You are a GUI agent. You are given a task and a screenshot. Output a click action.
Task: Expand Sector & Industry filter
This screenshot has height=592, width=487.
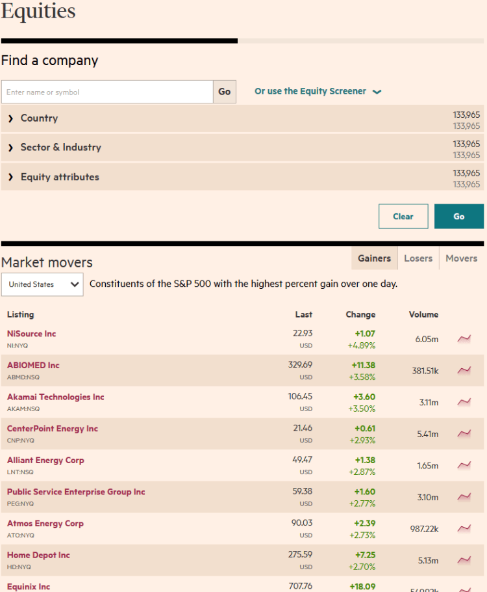pyautogui.click(x=60, y=148)
